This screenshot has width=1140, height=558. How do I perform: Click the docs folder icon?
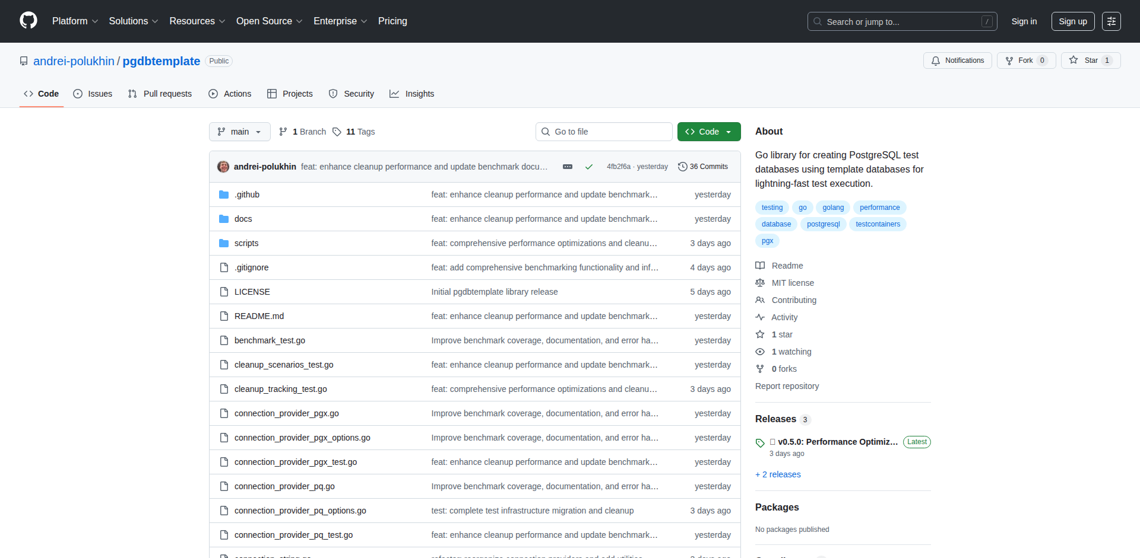pyautogui.click(x=224, y=219)
